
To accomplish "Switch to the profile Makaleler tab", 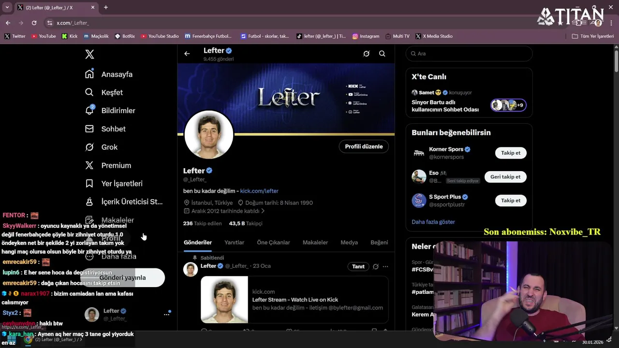I will (315, 243).
